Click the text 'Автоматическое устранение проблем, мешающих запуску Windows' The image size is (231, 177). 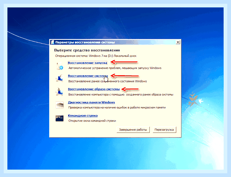115,68
